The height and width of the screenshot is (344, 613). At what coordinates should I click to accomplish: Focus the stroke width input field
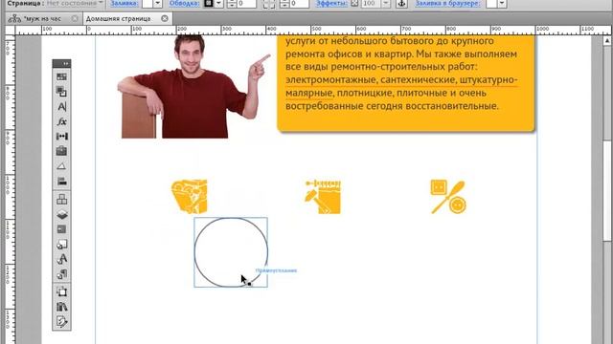246,4
